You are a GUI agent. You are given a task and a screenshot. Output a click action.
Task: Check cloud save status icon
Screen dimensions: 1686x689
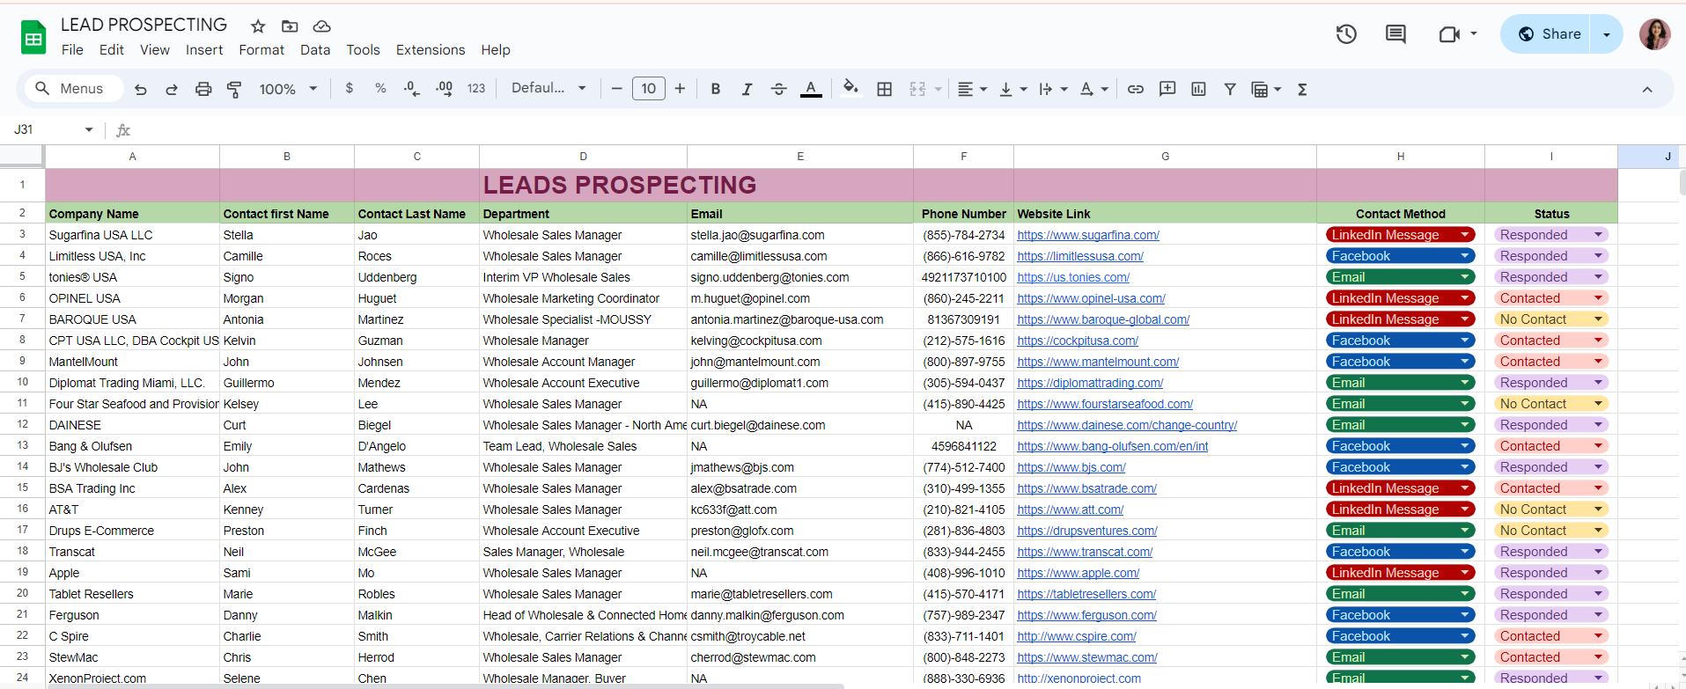tap(322, 26)
